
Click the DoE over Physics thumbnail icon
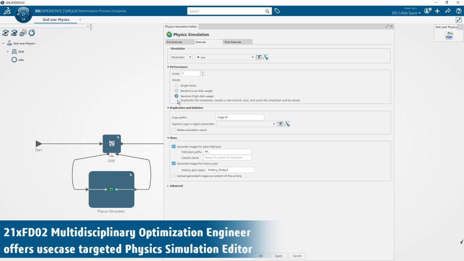click(449, 36)
